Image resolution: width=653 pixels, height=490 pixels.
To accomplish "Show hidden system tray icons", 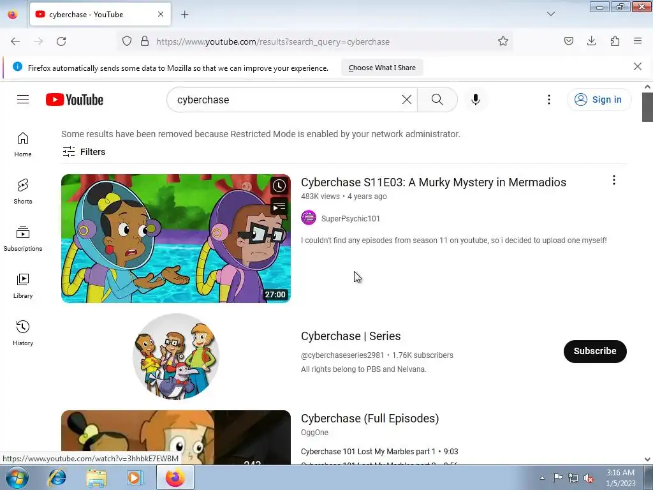I will (542, 478).
